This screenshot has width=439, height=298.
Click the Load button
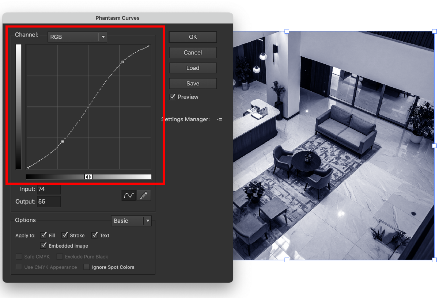tap(193, 68)
